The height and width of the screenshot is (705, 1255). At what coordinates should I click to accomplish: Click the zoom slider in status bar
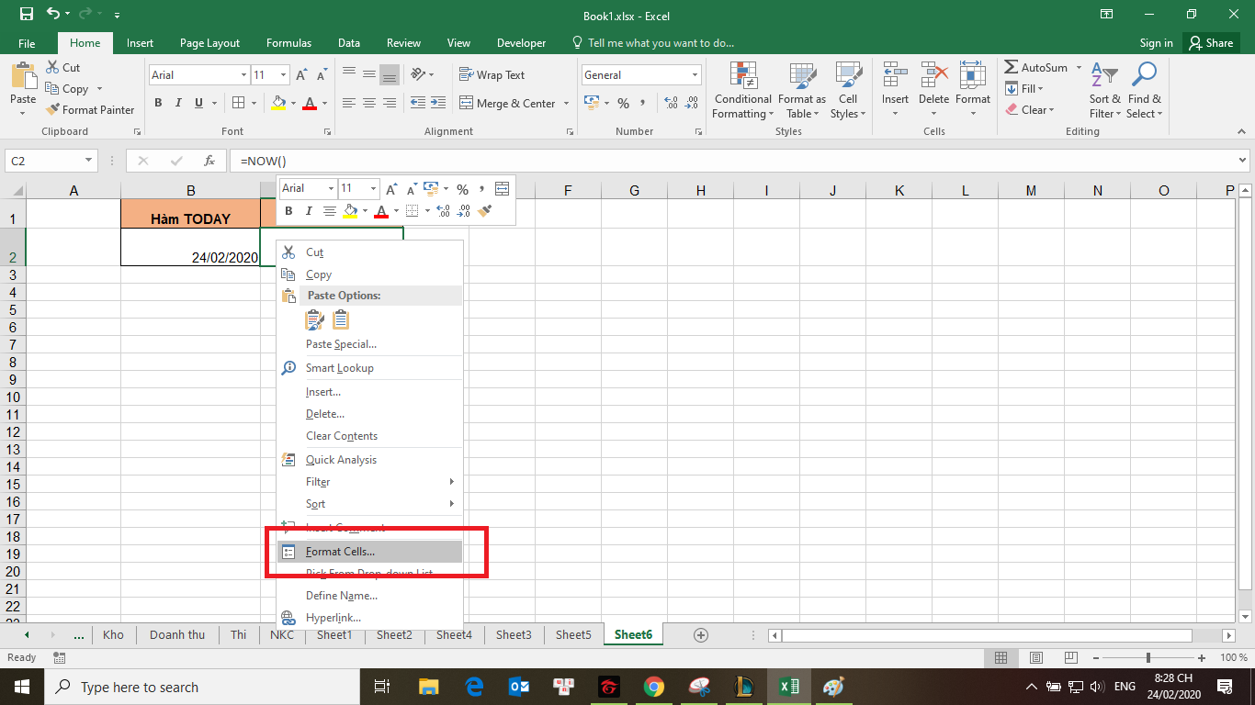point(1148,658)
